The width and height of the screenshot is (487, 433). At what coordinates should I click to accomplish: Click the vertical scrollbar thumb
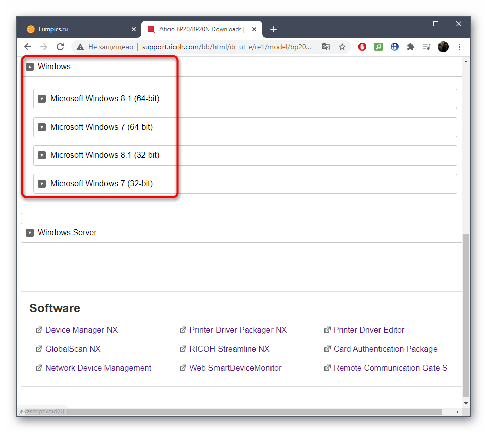tap(466, 315)
